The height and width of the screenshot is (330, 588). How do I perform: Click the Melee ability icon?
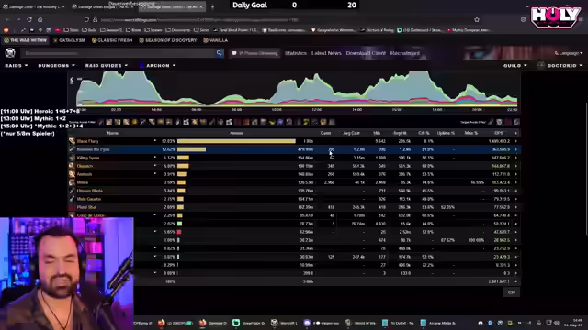[x=72, y=182]
